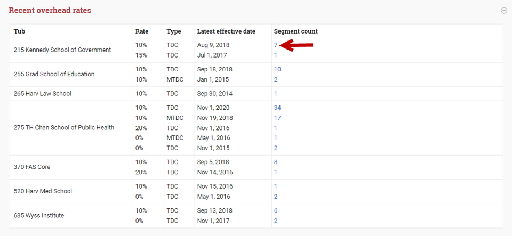Viewport: 512px width, 236px height.
Task: Click the Sep 30, 2014 date cell
Action: pos(215,94)
